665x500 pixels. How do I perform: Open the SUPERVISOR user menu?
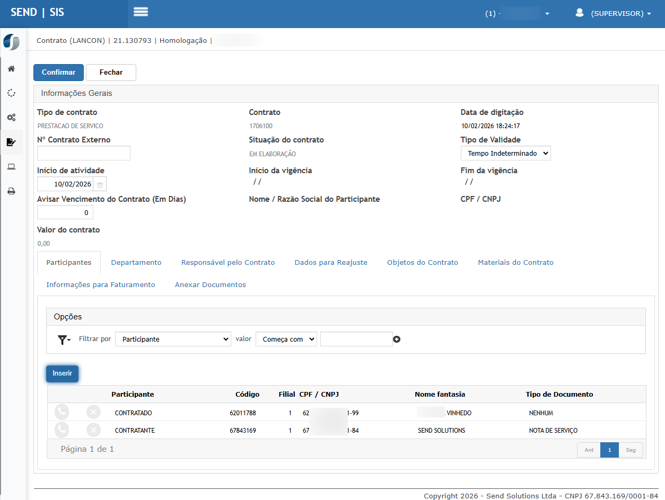coord(614,13)
